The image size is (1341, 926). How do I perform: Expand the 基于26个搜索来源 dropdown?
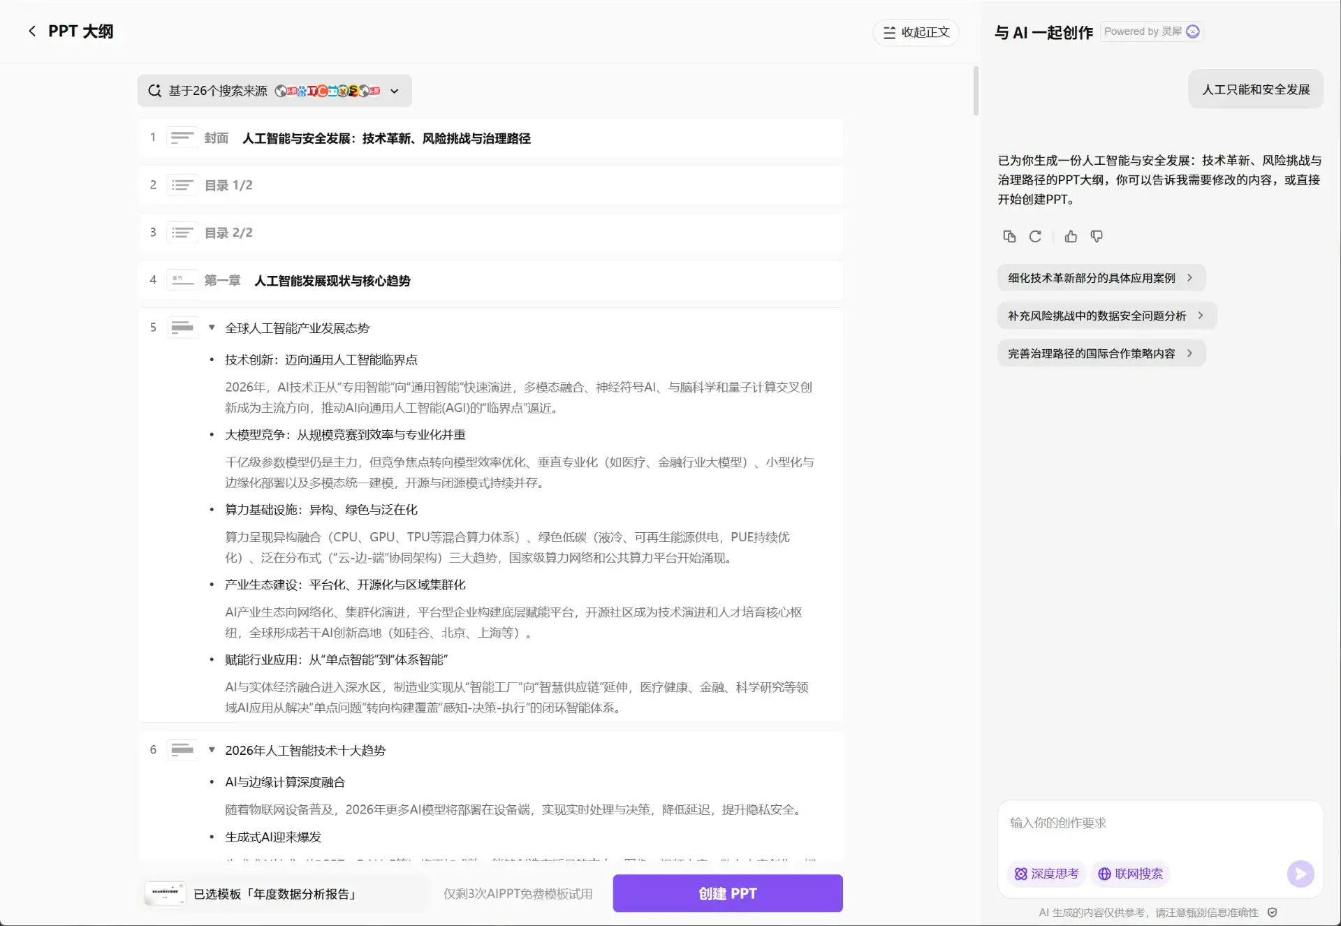(x=395, y=91)
